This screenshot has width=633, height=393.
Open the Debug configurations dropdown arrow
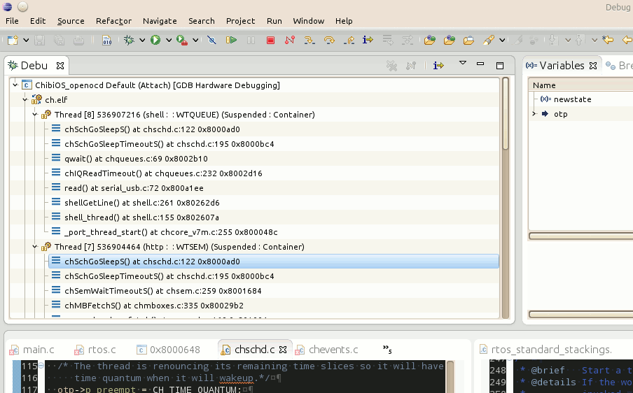[142, 40]
